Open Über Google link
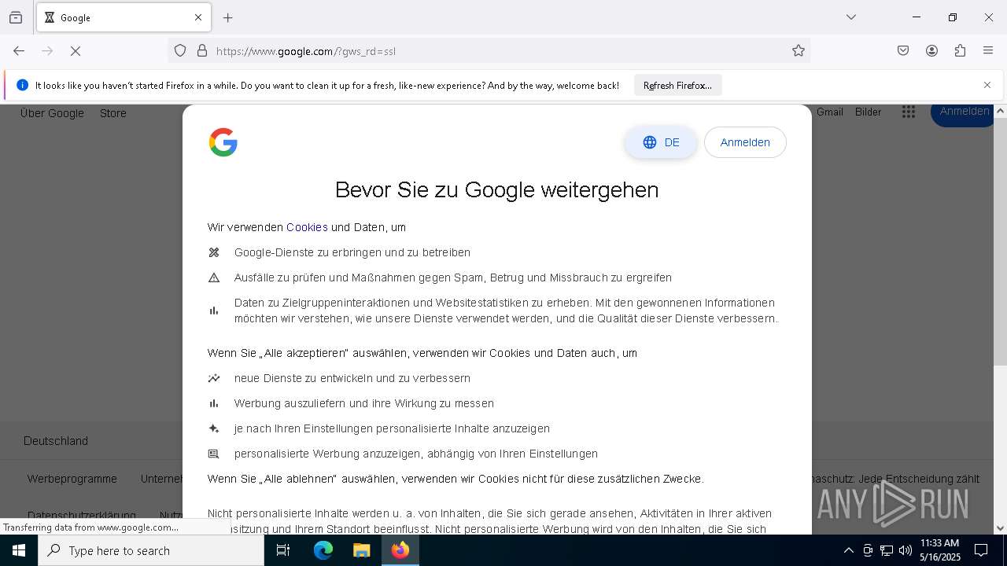Image resolution: width=1007 pixels, height=566 pixels. 52,113
